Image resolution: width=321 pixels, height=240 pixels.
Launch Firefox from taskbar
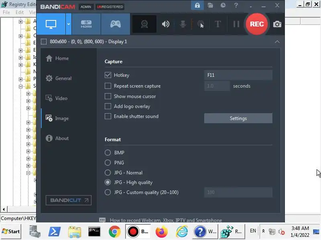coord(162,232)
